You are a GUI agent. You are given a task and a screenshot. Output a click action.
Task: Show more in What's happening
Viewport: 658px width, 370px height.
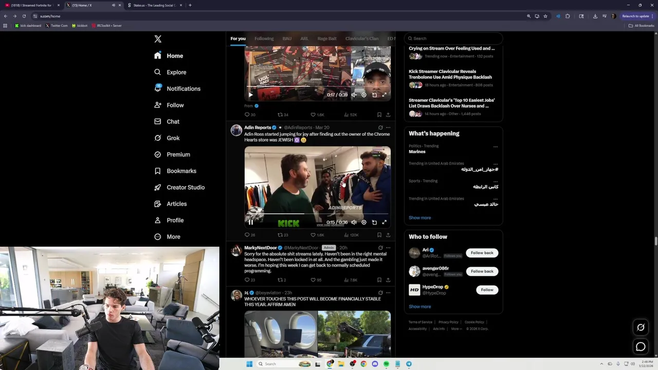pyautogui.click(x=419, y=218)
